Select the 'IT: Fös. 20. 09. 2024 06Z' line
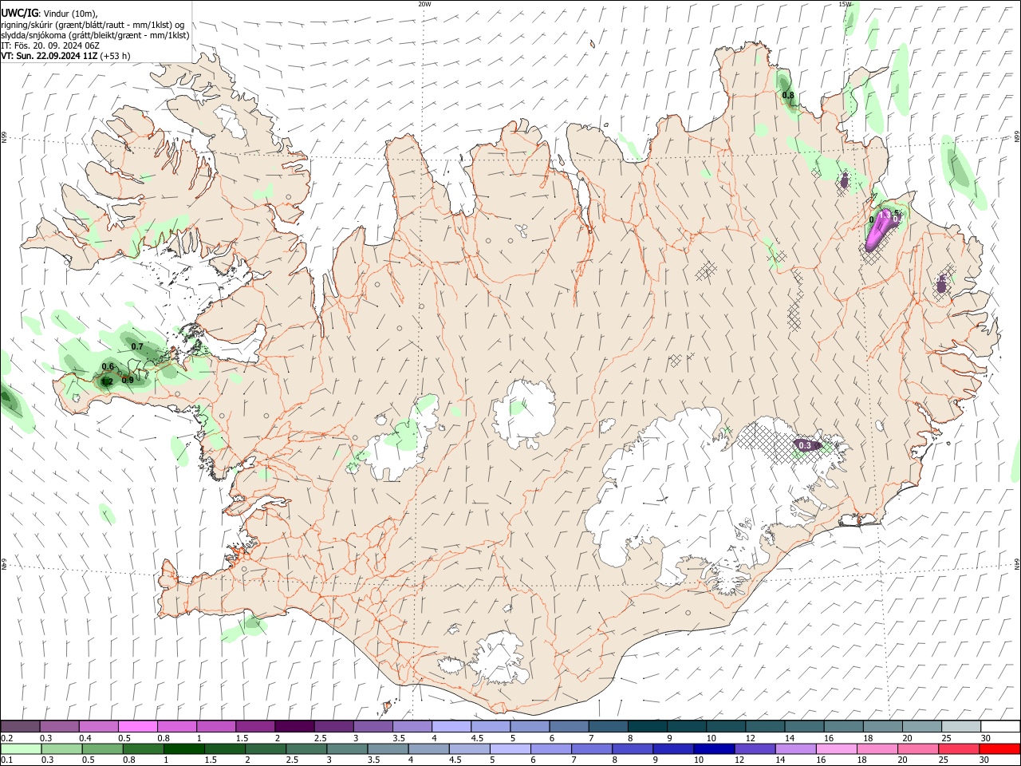Image resolution: width=1021 pixels, height=766 pixels. [x=50, y=45]
